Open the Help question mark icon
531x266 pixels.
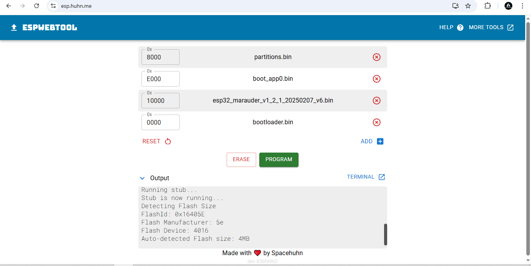click(460, 28)
